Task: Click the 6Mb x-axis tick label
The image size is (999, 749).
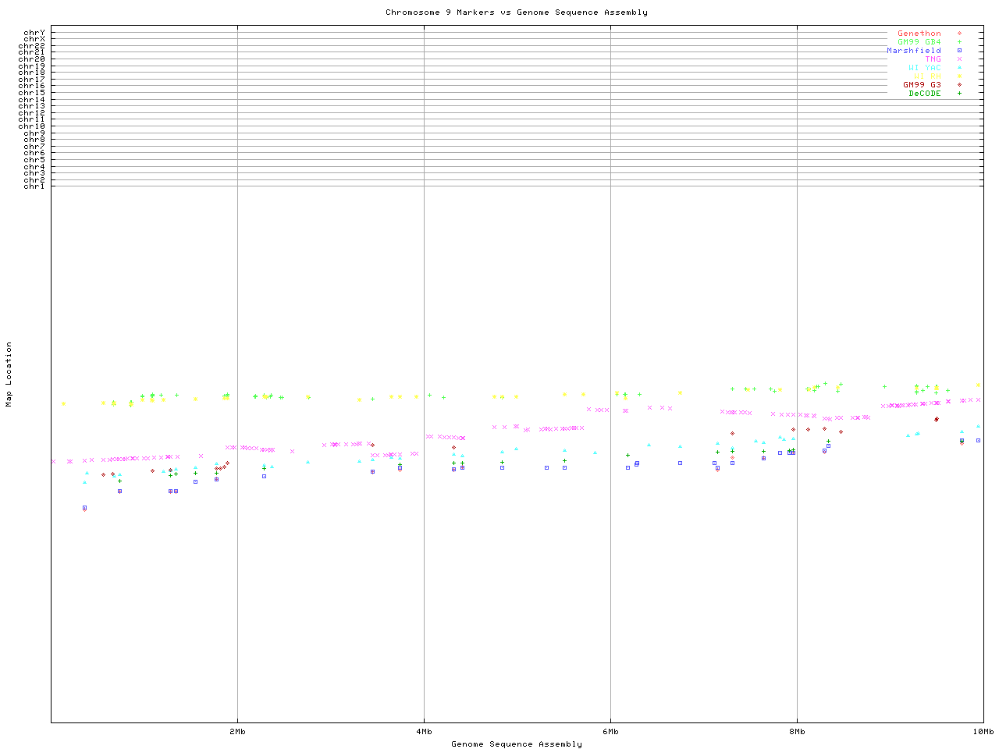Action: point(610,732)
